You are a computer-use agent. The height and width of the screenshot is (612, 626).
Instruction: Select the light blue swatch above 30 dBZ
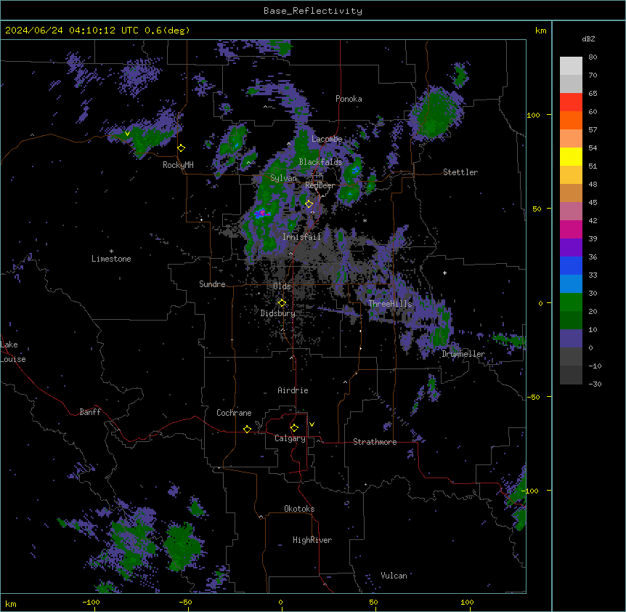point(571,283)
